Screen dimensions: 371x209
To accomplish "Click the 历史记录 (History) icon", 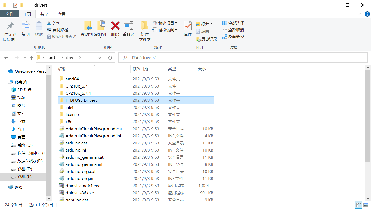I will click(x=207, y=39).
